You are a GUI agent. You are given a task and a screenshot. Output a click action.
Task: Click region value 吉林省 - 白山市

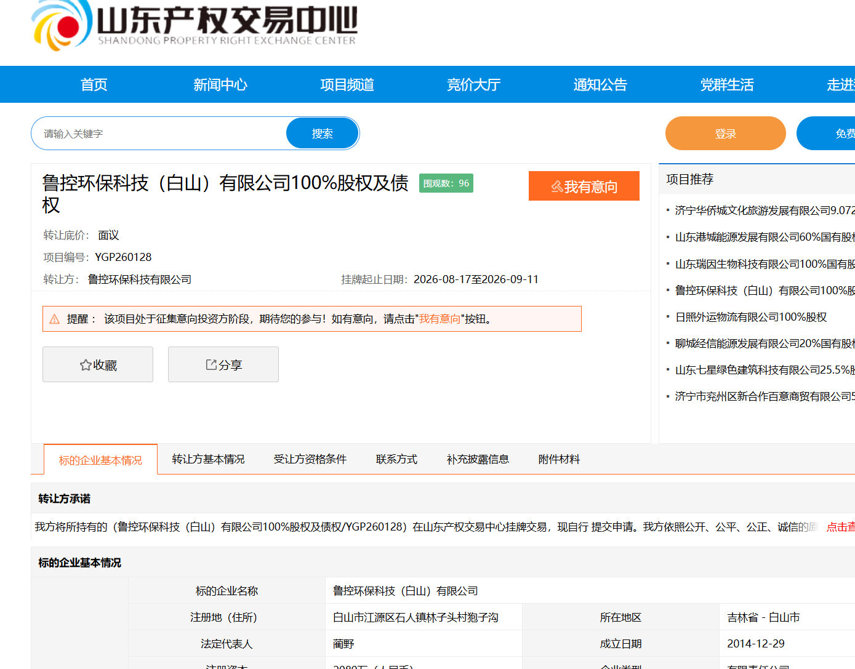tap(763, 617)
